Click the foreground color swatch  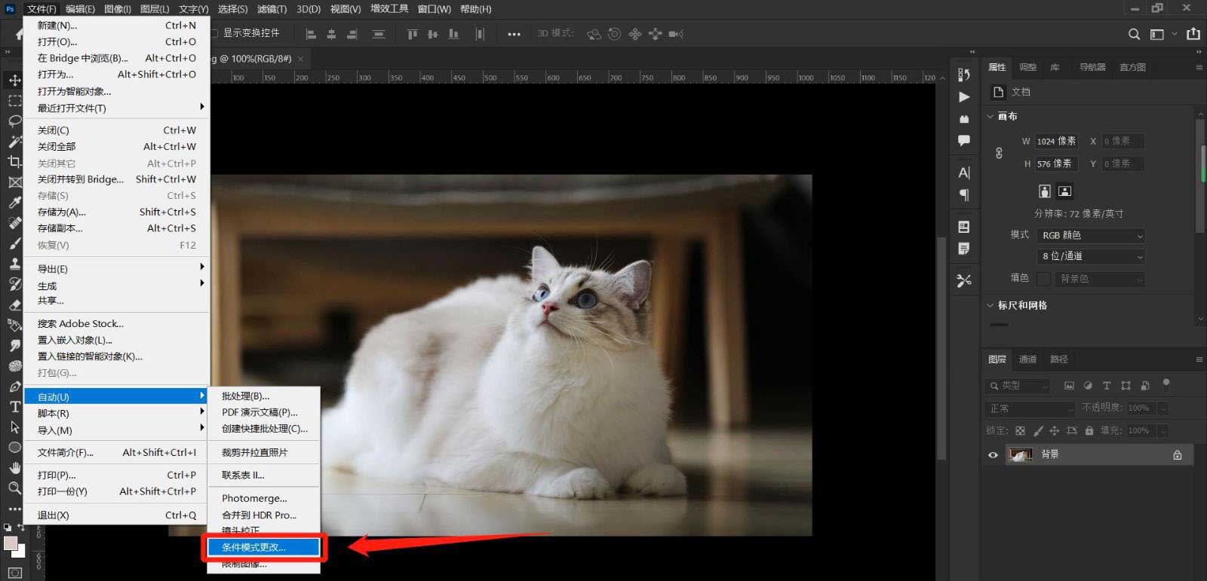(x=10, y=543)
